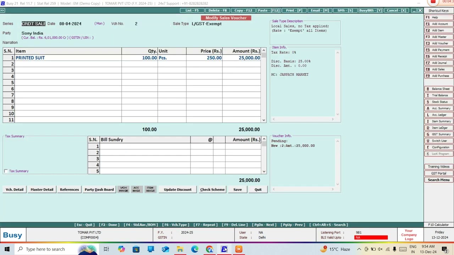Screen dimensions: 454x255
Task: Open the GST Portal button
Action: pos(439,173)
